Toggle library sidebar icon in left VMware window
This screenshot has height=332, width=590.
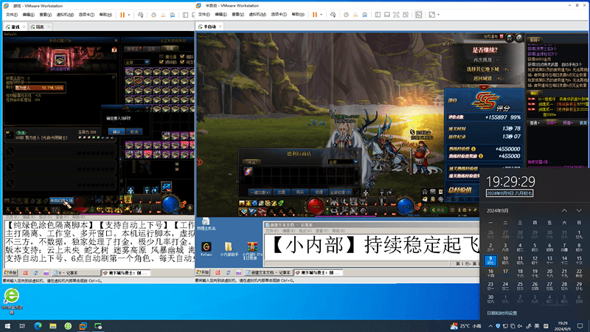(185, 15)
